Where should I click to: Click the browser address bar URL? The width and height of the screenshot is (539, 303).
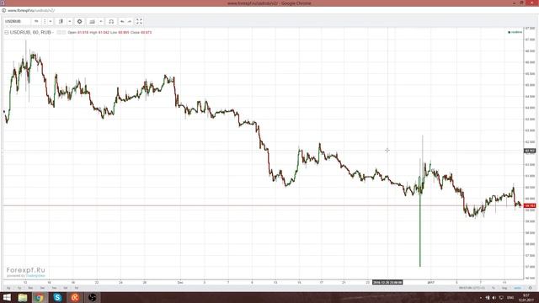31,11
